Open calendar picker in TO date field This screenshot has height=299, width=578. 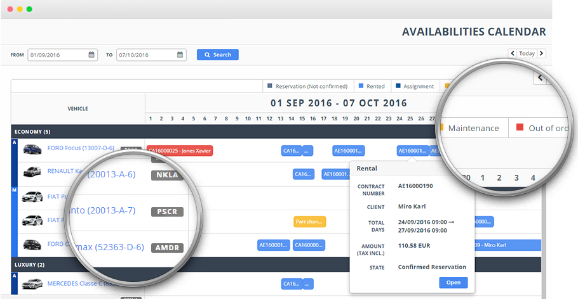[180, 55]
